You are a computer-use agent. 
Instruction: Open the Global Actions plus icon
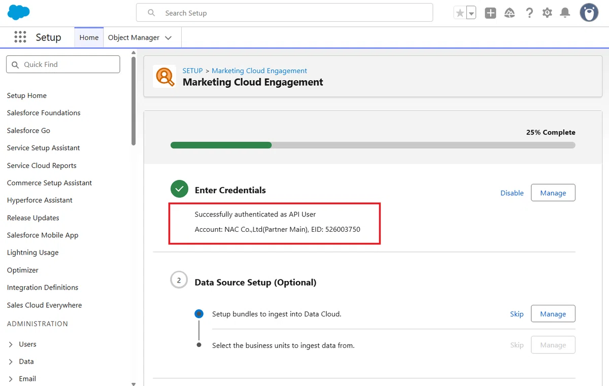(x=490, y=13)
